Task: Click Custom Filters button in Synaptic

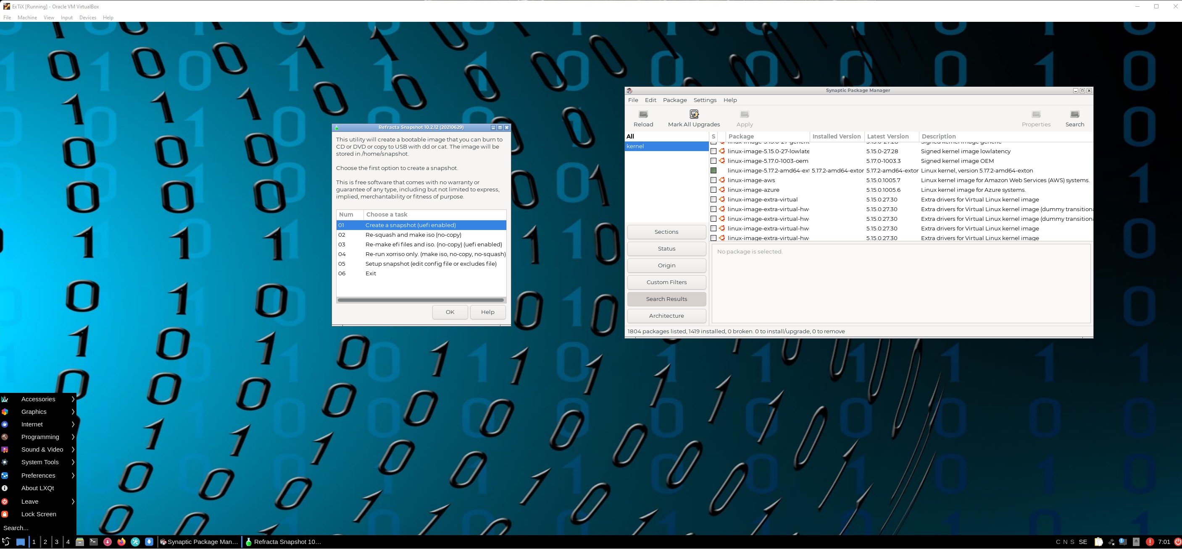Action: point(666,282)
